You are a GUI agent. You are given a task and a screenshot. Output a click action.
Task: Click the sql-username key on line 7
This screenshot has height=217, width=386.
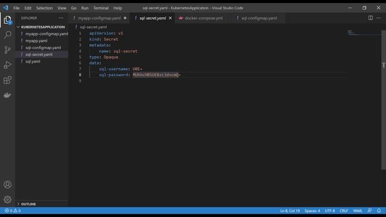coord(113,69)
